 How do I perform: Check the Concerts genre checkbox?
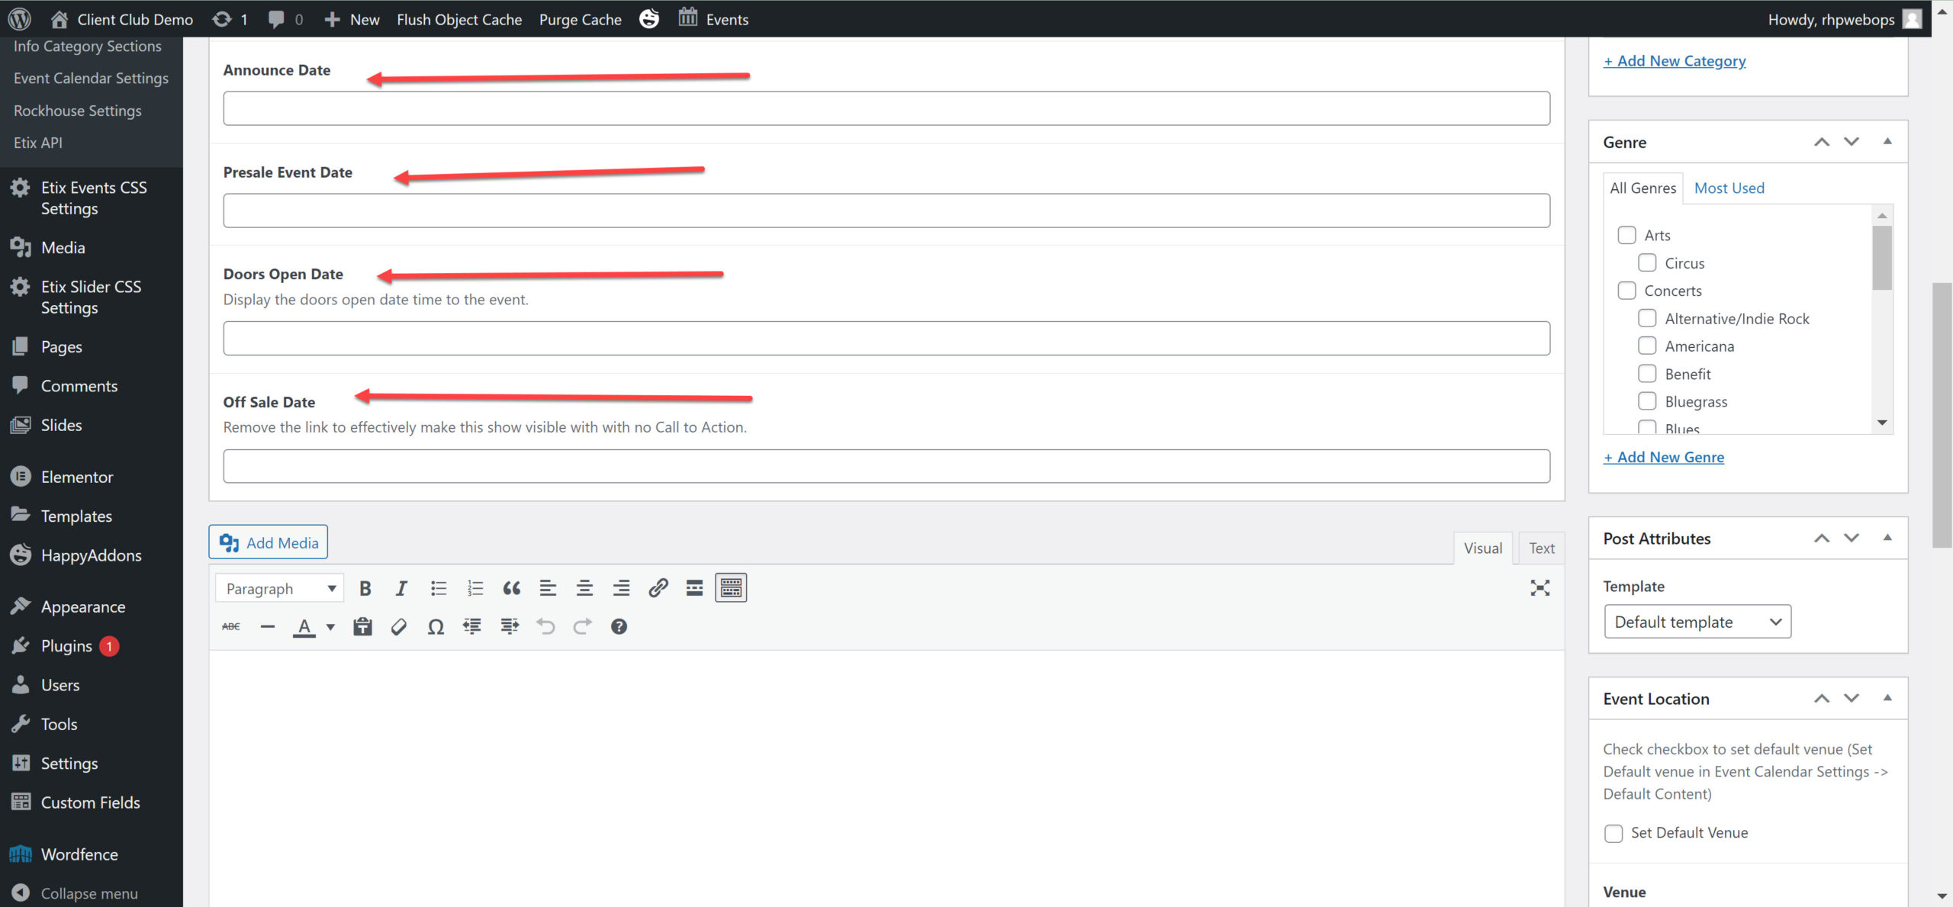(x=1626, y=291)
